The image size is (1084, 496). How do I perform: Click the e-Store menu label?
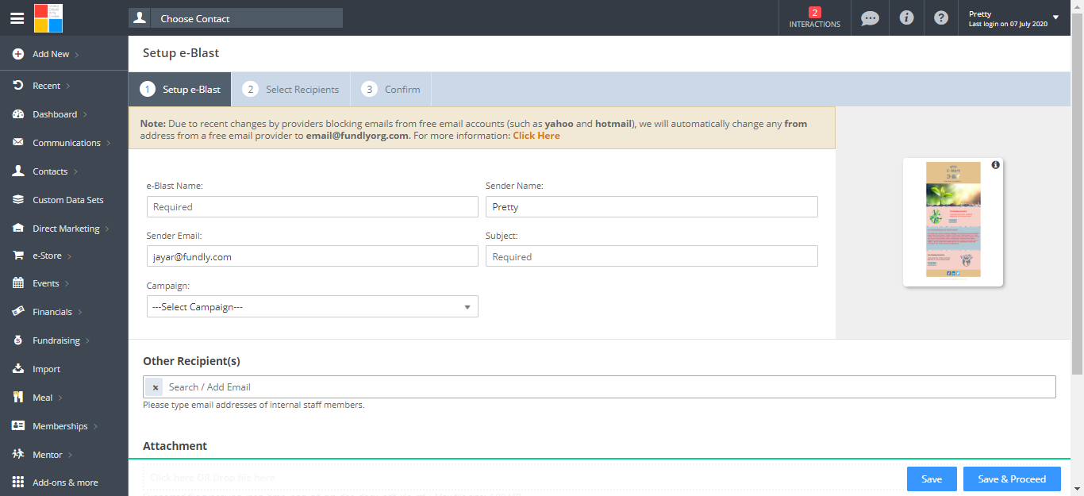tap(48, 256)
